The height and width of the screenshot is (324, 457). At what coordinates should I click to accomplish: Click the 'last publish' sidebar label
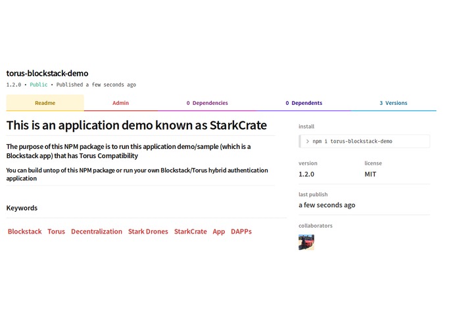click(313, 194)
